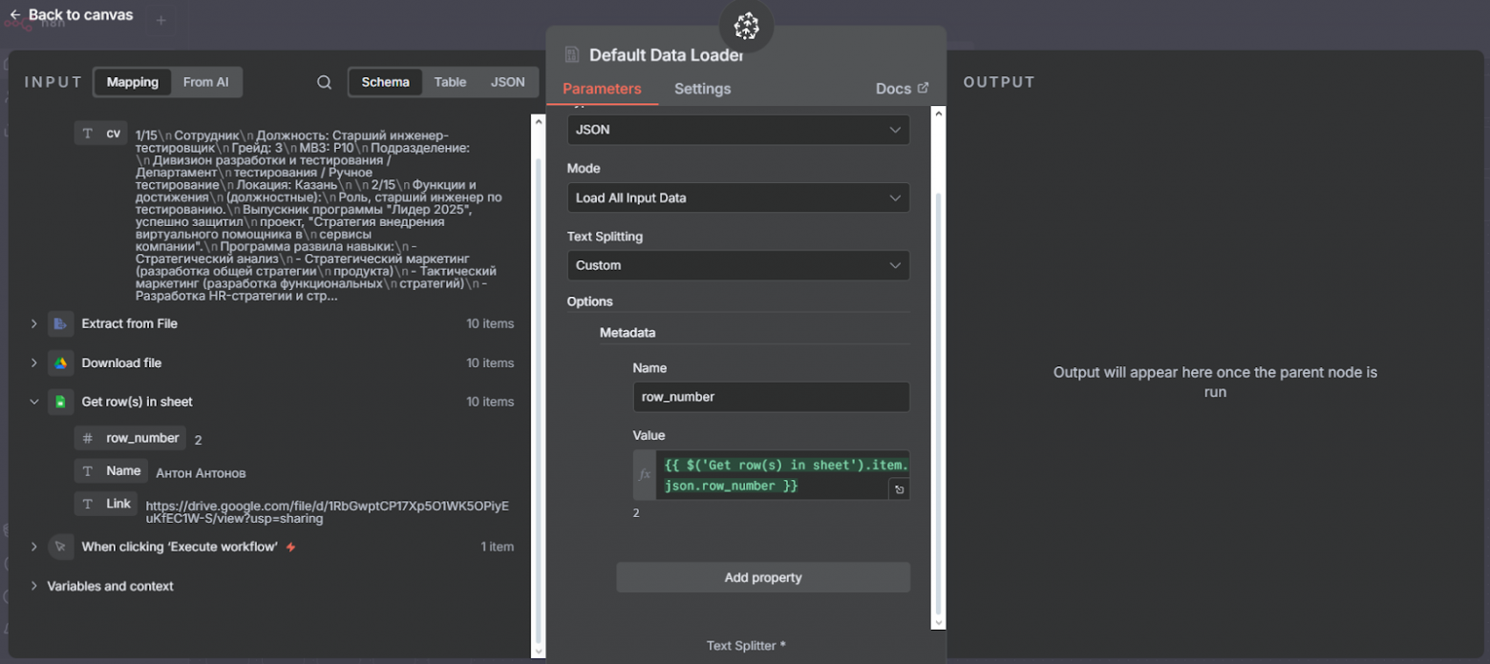This screenshot has width=1490, height=664.
Task: Click the Default Data Loader node icon
Action: 572,55
